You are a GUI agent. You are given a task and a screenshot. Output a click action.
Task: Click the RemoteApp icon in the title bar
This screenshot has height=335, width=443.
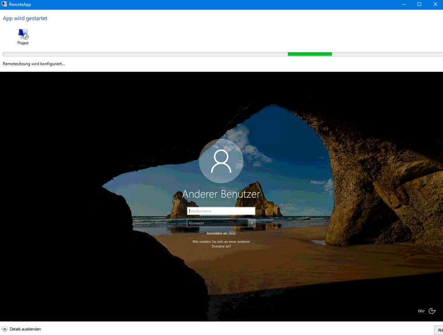(x=4, y=4)
